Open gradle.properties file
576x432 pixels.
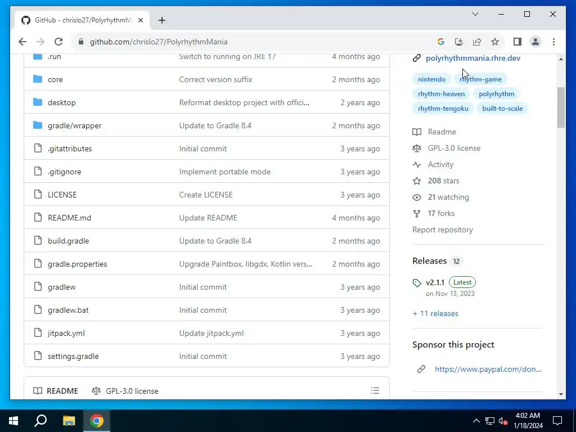(x=78, y=264)
